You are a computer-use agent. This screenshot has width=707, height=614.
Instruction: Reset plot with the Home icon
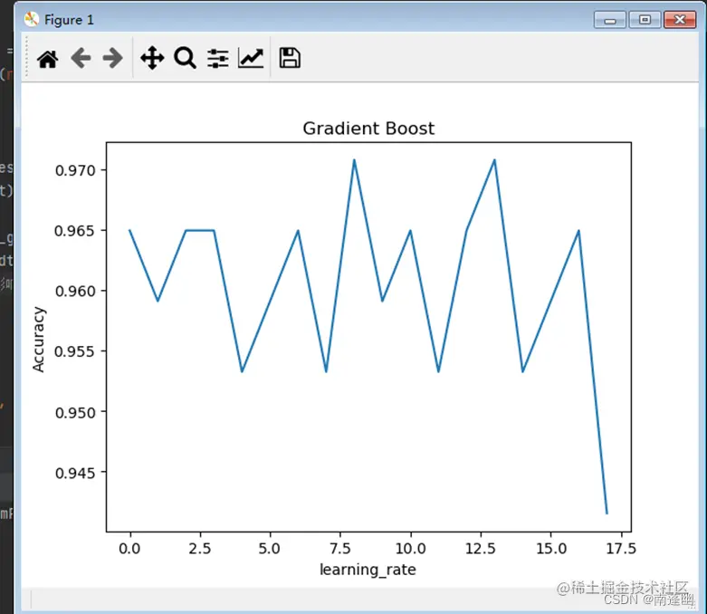[x=48, y=59]
